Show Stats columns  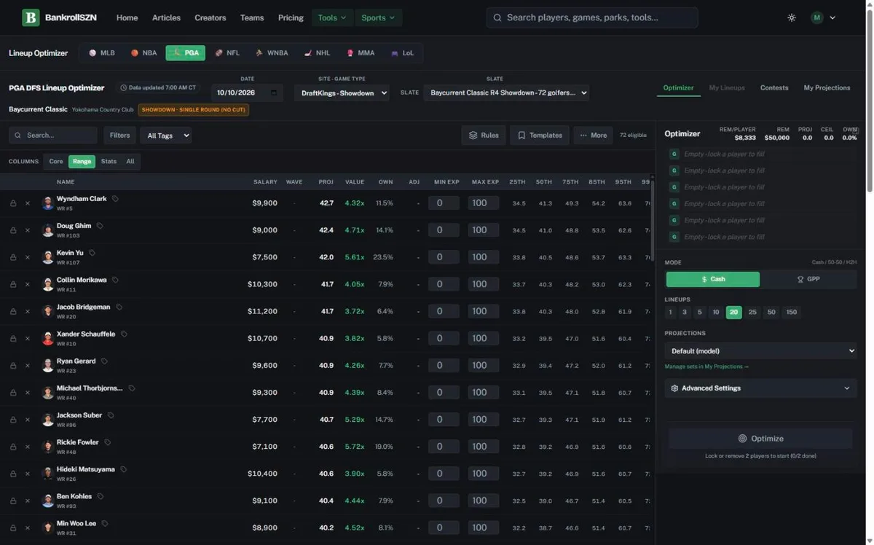coord(109,161)
